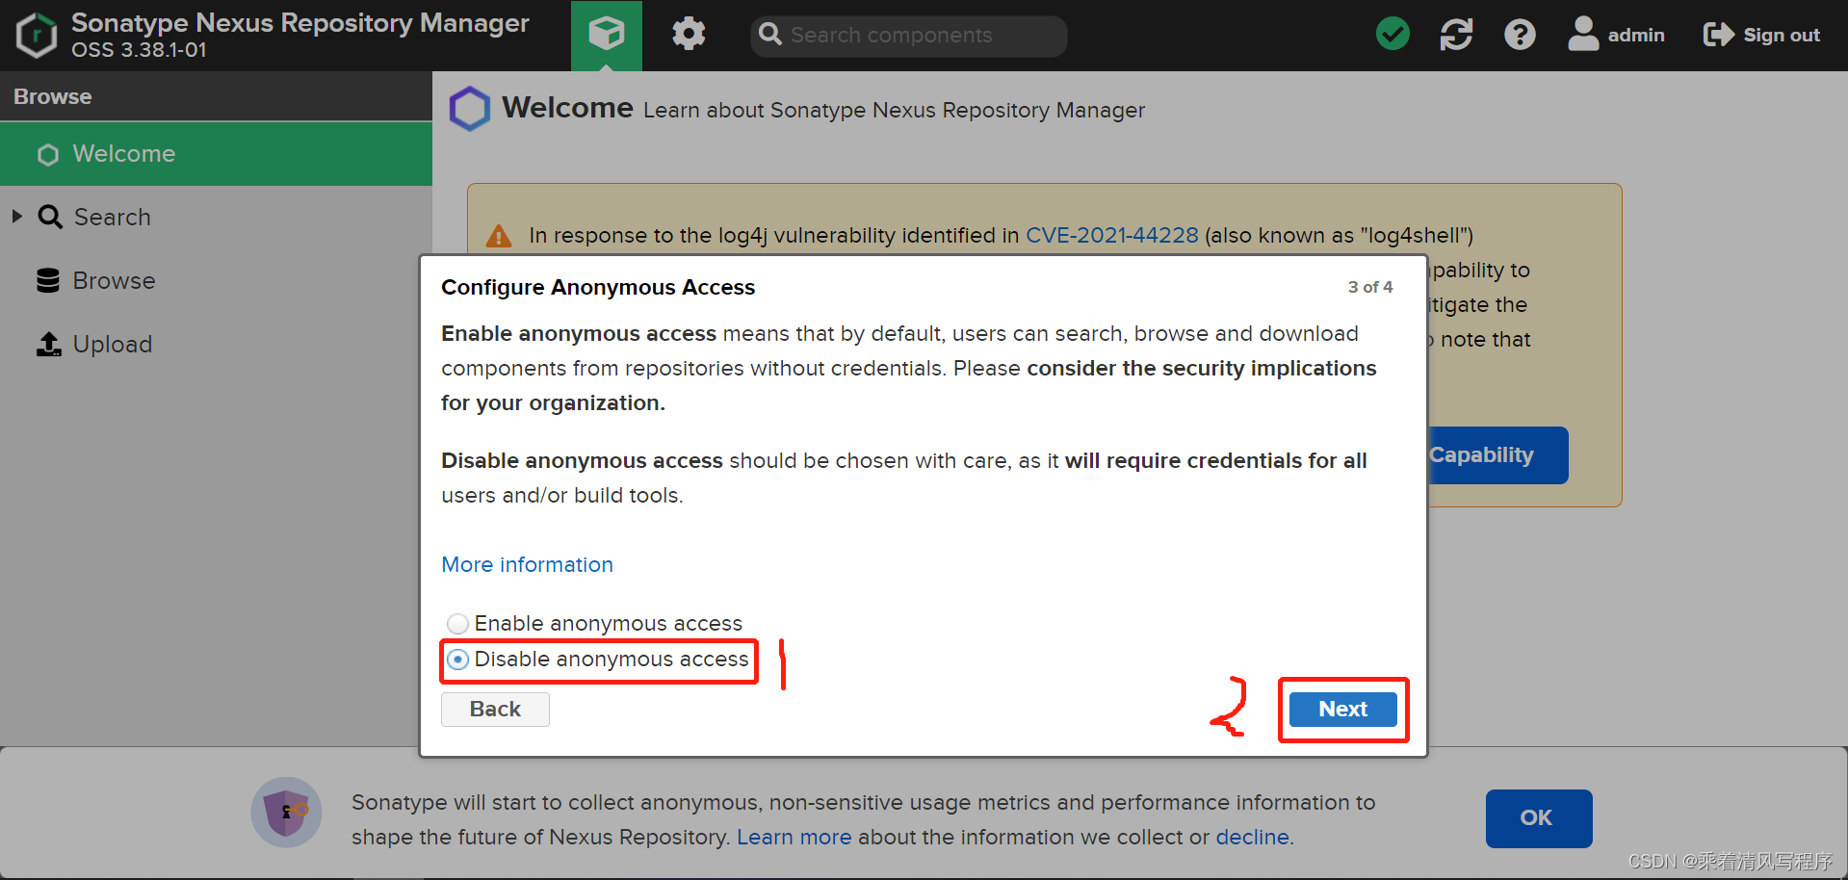Click the Back button in the dialog
Viewport: 1848px width, 880px height.
[x=495, y=710]
